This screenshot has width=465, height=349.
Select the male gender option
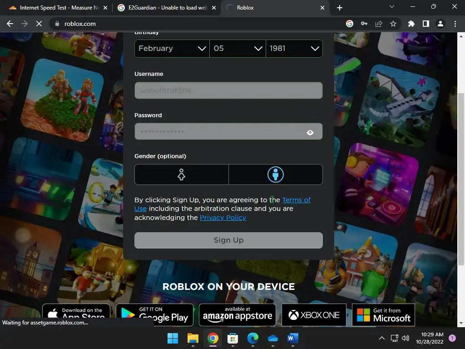click(276, 174)
